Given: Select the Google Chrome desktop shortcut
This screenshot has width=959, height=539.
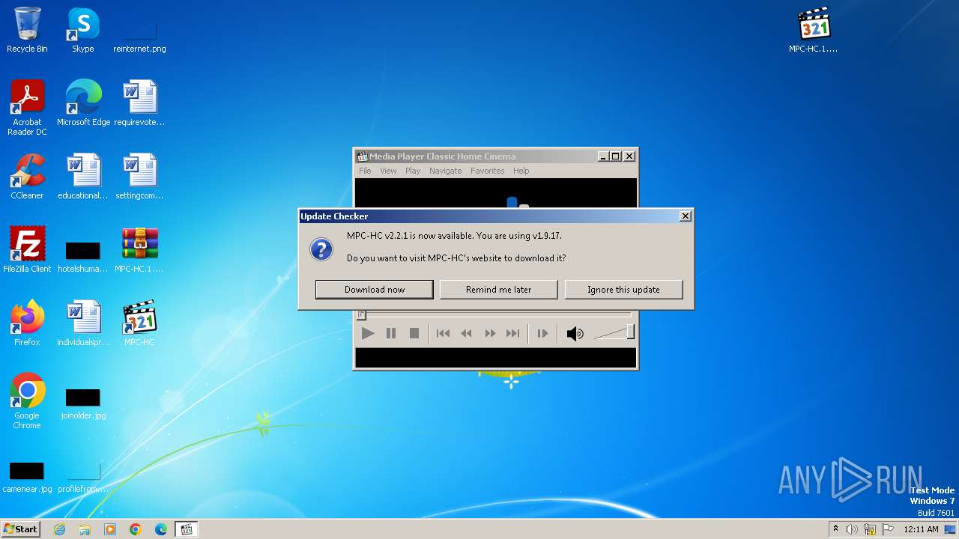Looking at the screenshot, I should click(x=27, y=401).
